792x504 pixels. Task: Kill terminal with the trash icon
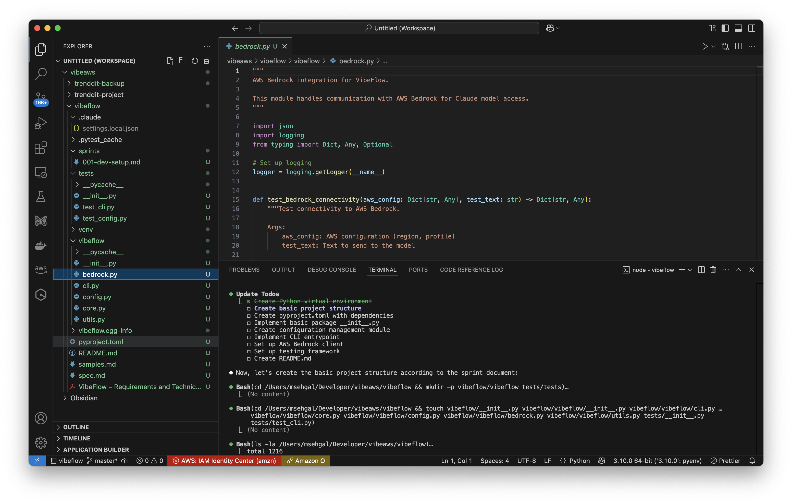pos(713,270)
